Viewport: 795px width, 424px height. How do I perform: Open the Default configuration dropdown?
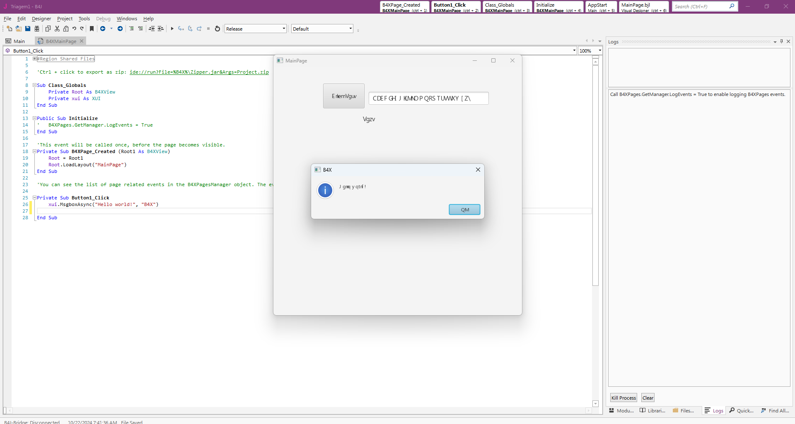tap(322, 29)
